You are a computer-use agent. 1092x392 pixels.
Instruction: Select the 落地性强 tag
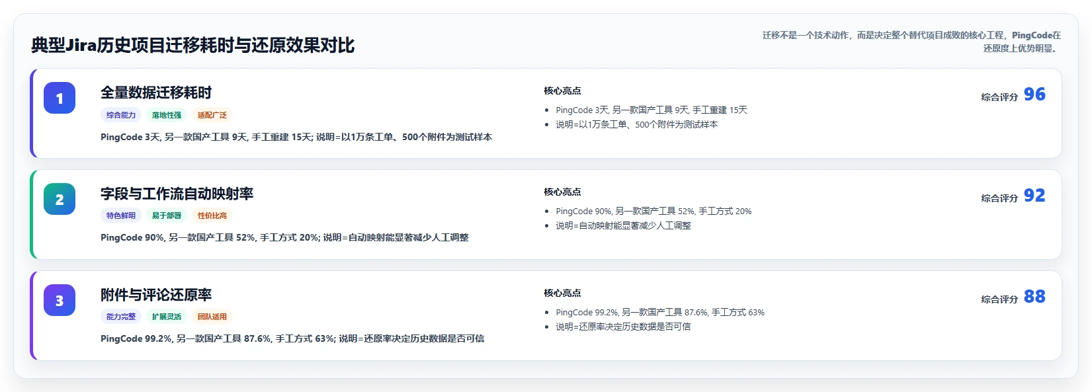(x=167, y=115)
